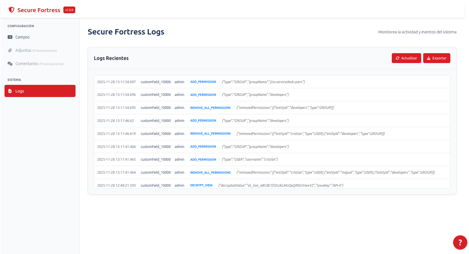
Task: Click the Secure Fortress title text
Action: pos(39,10)
